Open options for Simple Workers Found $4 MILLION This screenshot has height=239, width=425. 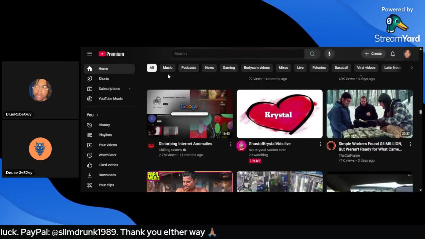click(410, 144)
